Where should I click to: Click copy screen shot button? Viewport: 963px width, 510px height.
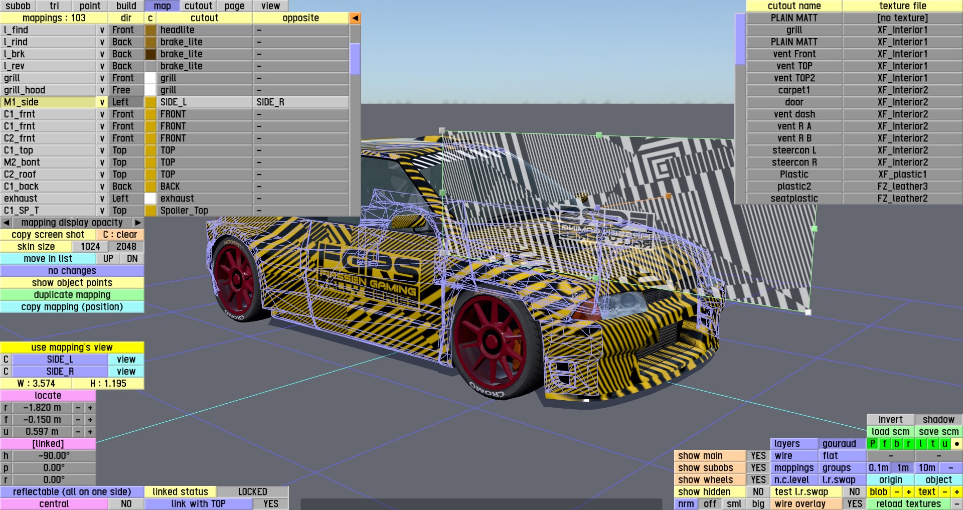pos(48,235)
